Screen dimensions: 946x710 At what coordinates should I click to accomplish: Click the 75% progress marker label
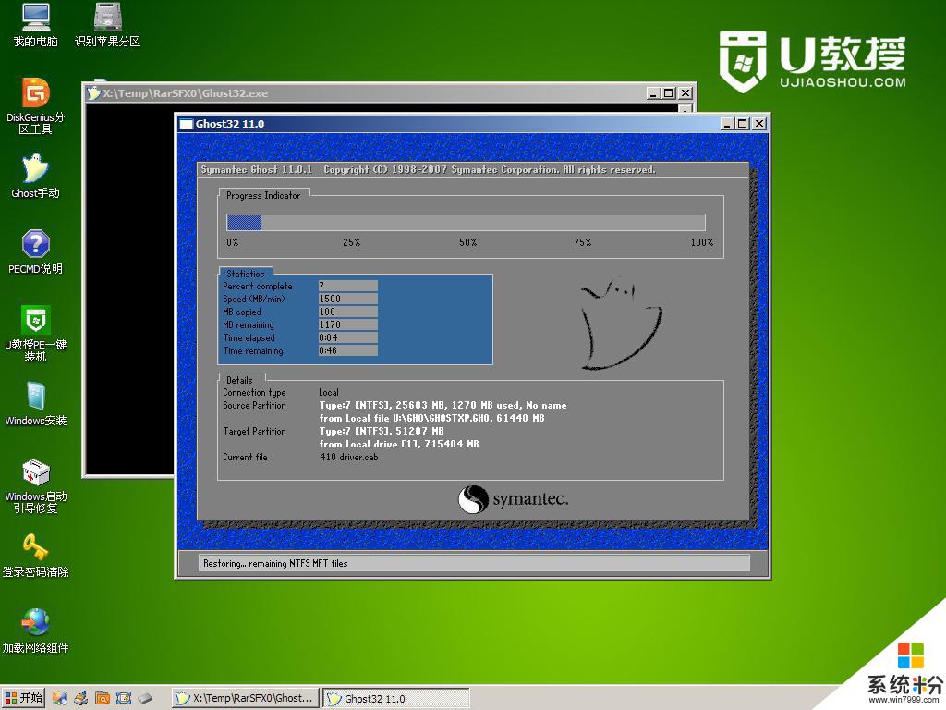point(583,243)
